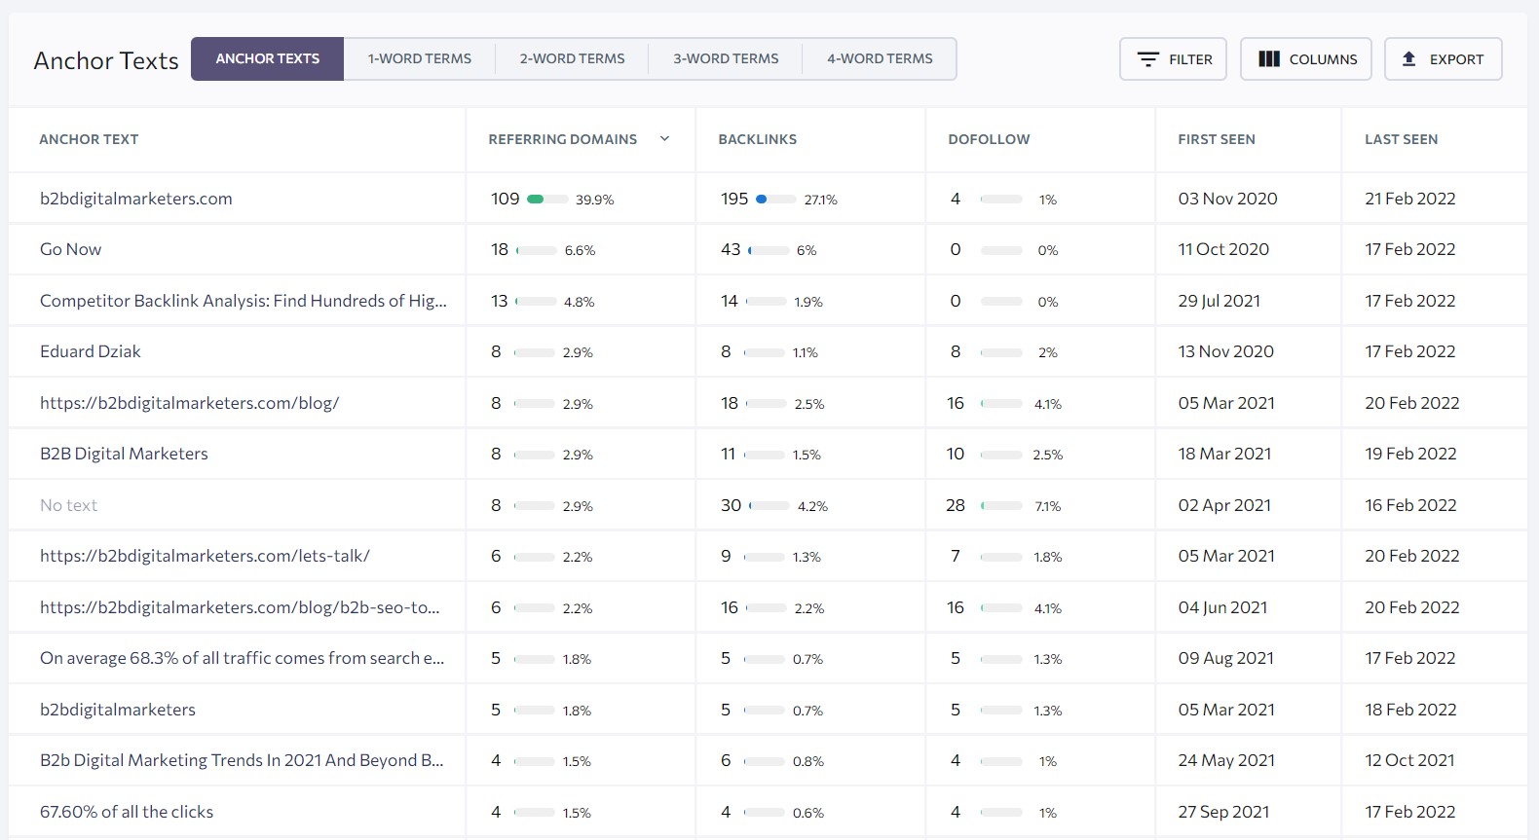Sort by Dofollow column header
Screen dimensions: 1539x840
(989, 139)
